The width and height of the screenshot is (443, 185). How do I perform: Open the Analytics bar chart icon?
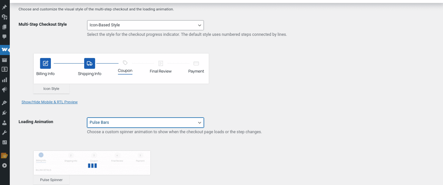click(5, 80)
